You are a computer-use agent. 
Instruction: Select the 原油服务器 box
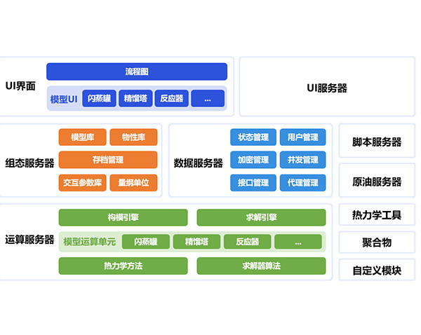coord(377,181)
